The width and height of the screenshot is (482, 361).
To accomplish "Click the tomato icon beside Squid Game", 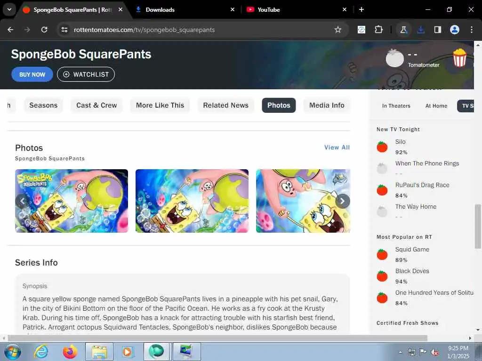I will [382, 254].
